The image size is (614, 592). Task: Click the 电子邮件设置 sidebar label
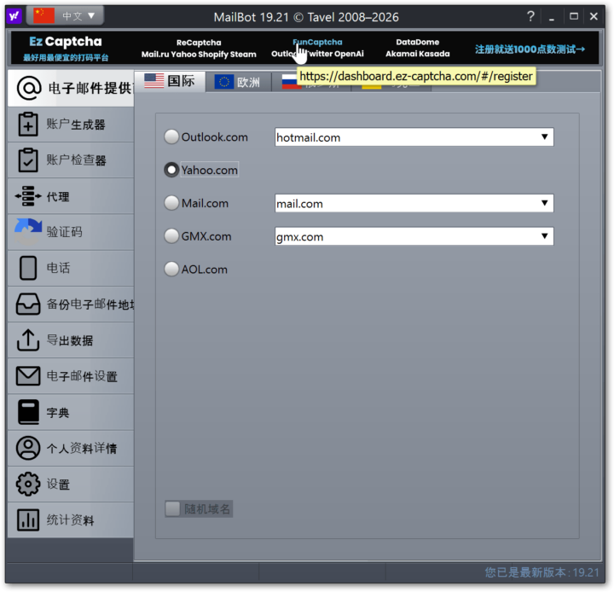pos(82,376)
